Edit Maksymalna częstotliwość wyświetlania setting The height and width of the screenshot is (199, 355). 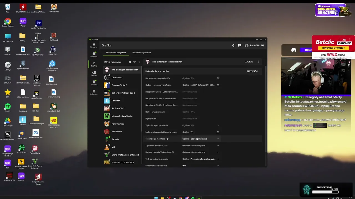(x=218, y=132)
